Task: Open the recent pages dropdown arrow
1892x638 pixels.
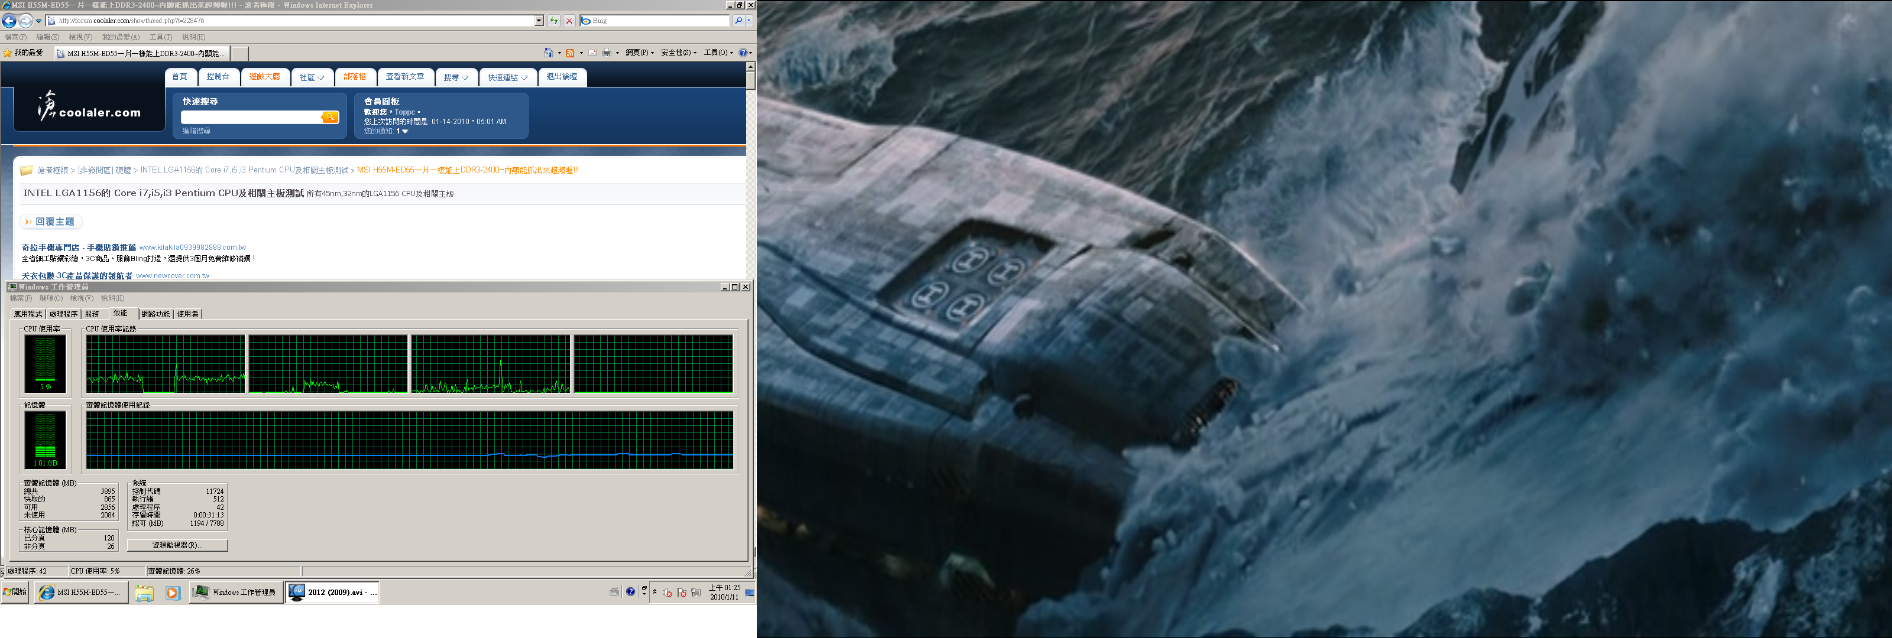Action: 39,21
